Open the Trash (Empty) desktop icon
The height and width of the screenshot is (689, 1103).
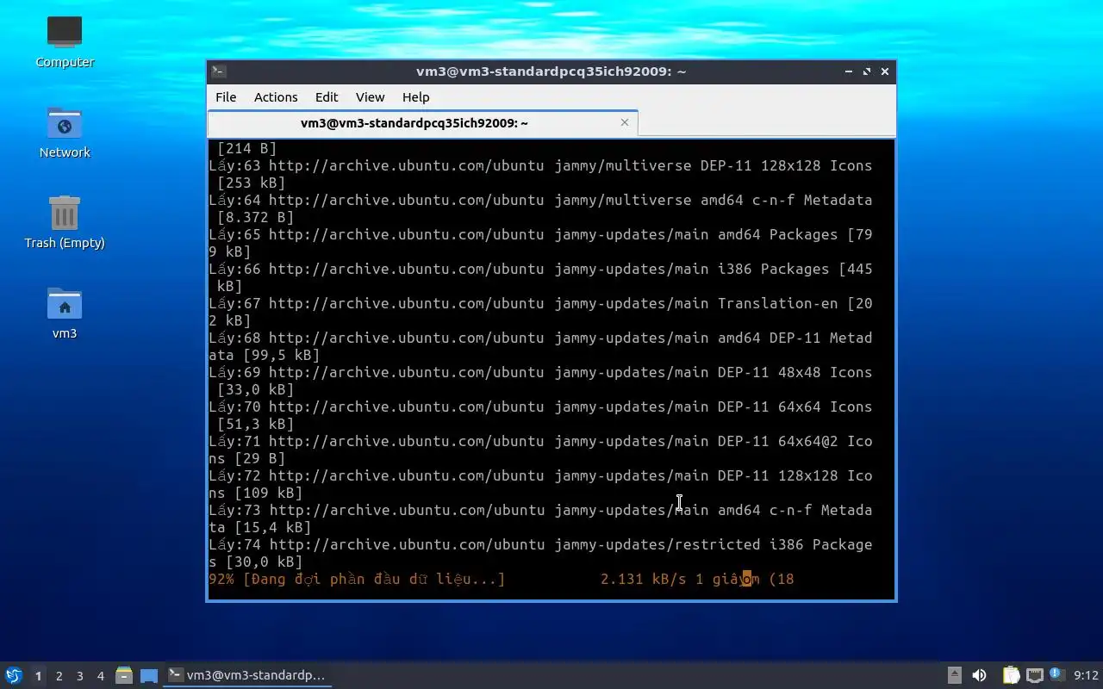(x=65, y=222)
